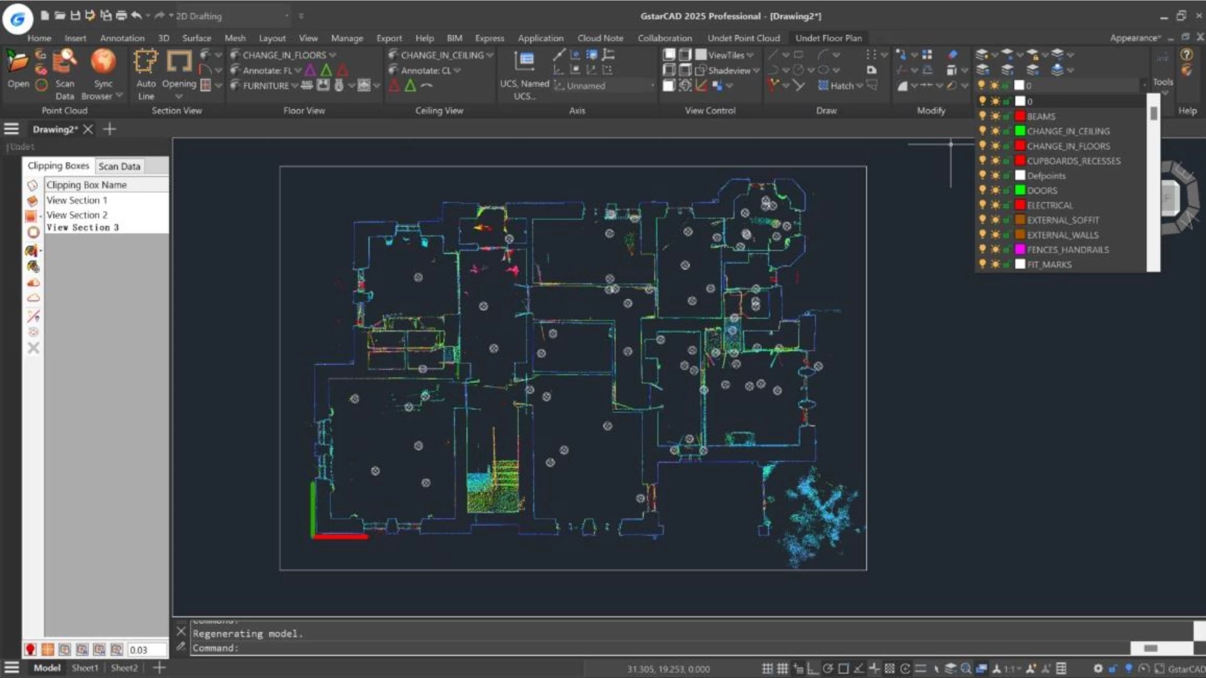1206x678 pixels.
Task: Click the 0.03 value input field
Action: [x=146, y=650]
